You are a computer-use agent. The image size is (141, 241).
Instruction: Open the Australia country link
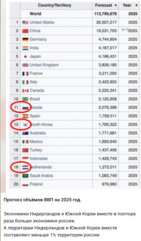tap(38, 133)
